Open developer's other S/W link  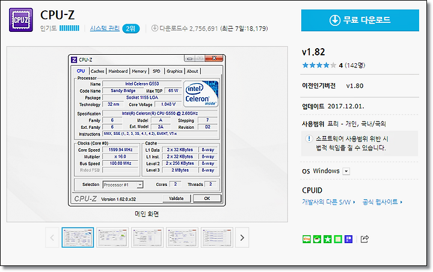pyautogui.click(x=328, y=202)
